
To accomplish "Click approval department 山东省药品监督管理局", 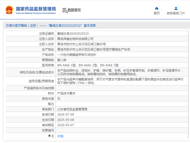I will click(72, 109).
